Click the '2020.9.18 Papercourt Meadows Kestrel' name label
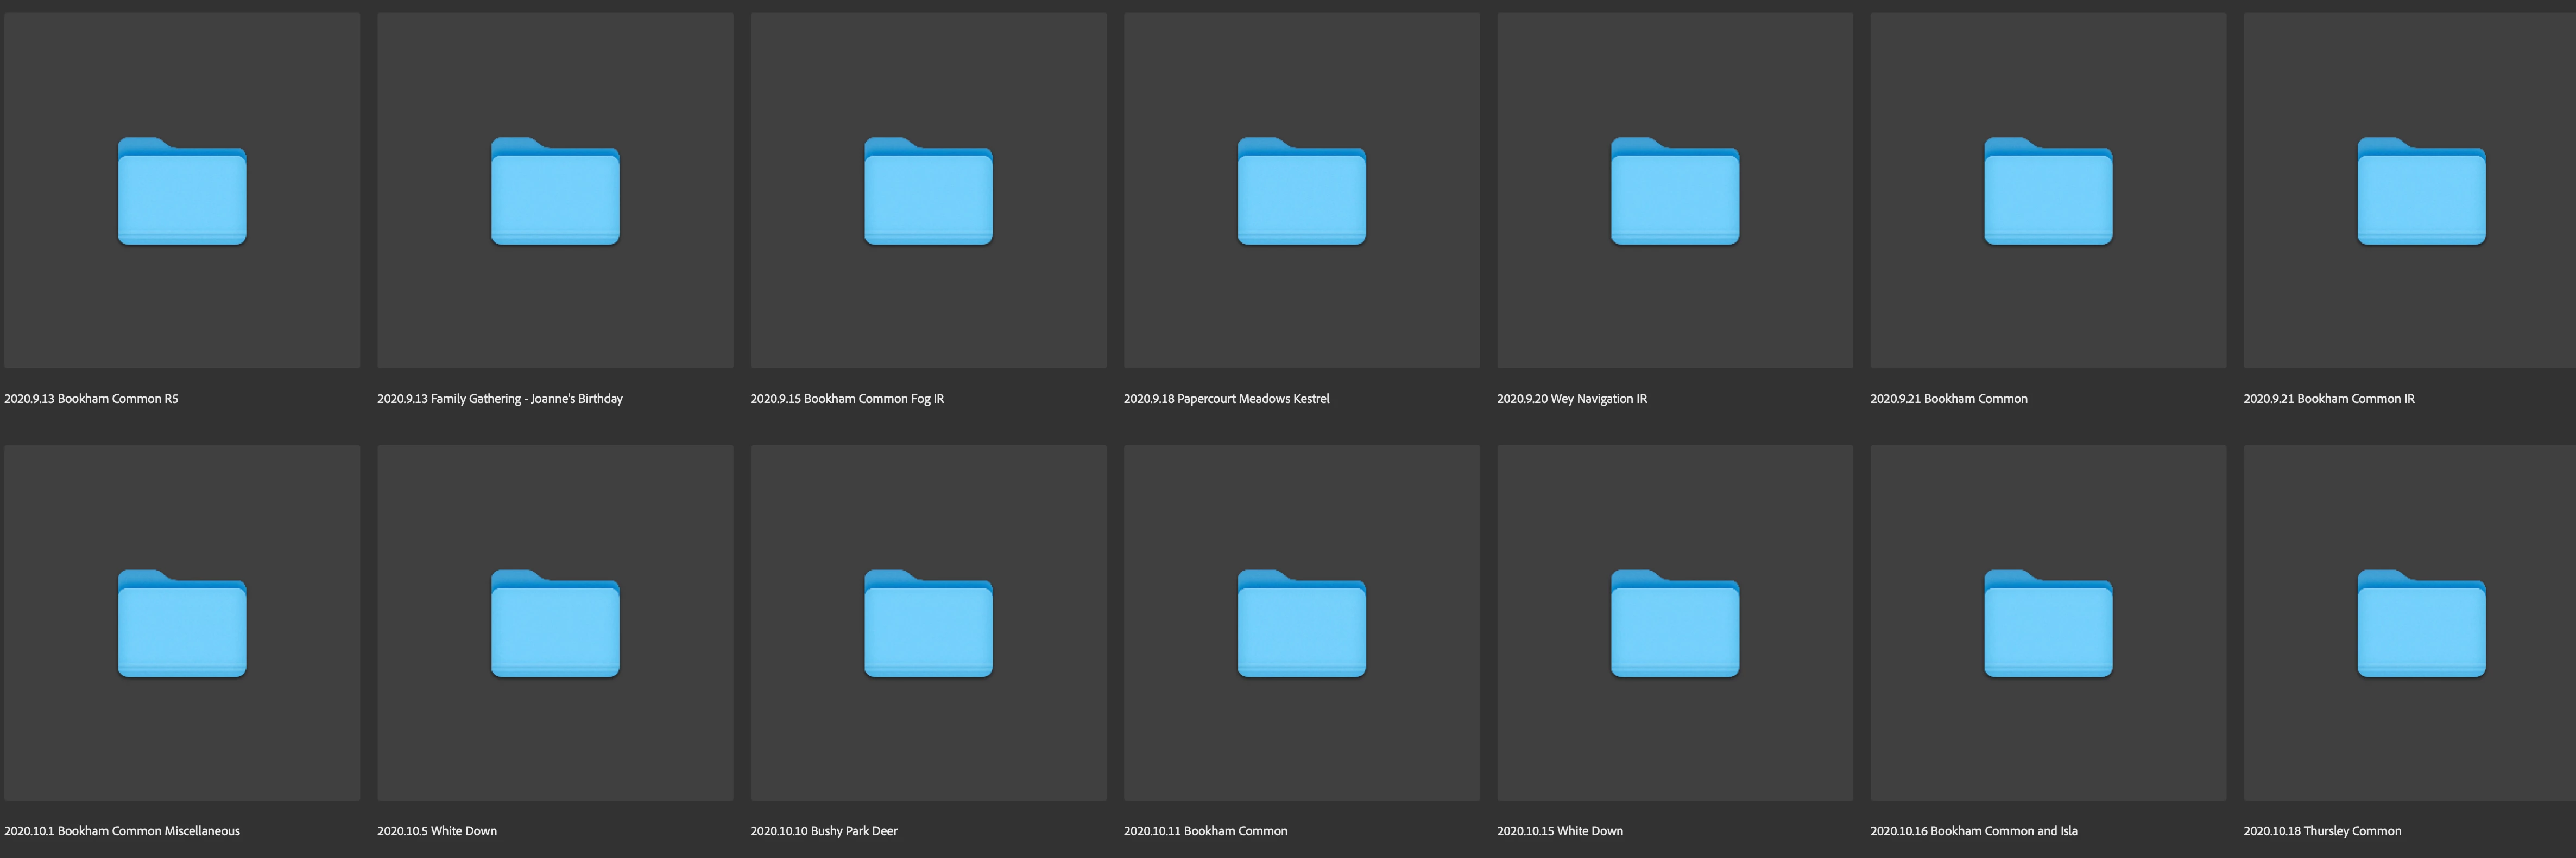Image resolution: width=2576 pixels, height=858 pixels. click(1226, 399)
